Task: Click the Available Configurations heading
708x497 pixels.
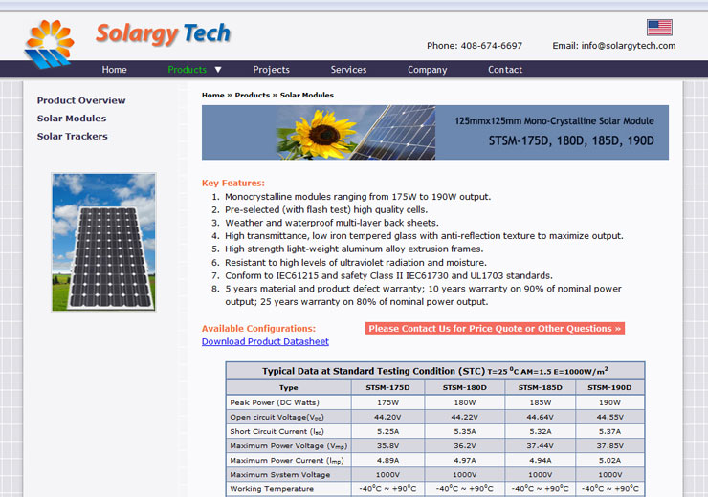Action: pos(258,329)
